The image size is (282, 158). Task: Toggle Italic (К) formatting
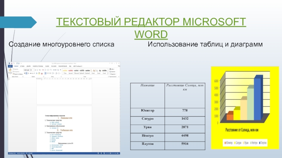26,73
